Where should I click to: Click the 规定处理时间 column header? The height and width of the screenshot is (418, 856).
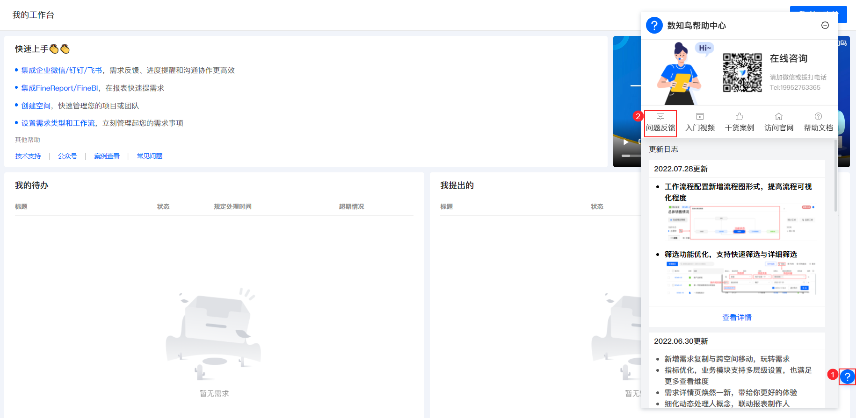[232, 206]
